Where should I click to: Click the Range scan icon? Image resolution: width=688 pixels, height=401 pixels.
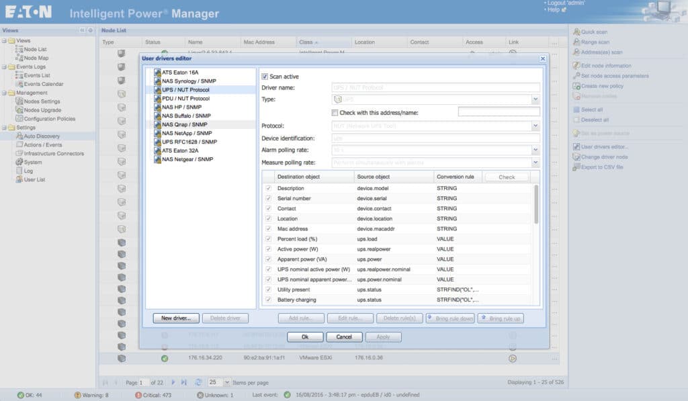click(576, 42)
